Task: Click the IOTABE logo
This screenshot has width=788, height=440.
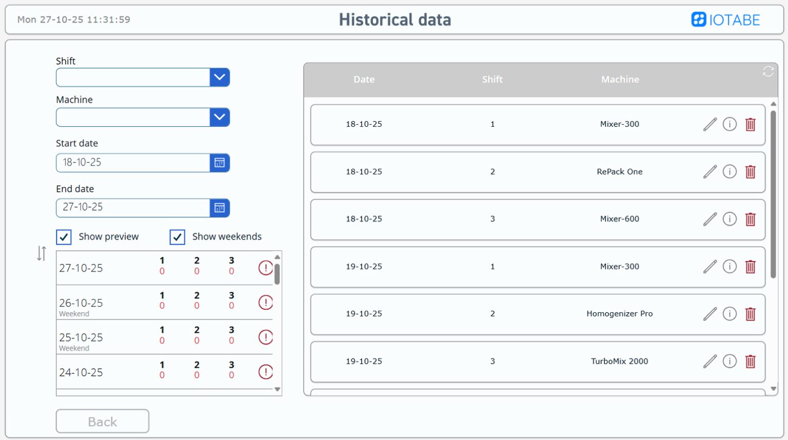Action: 725,19
